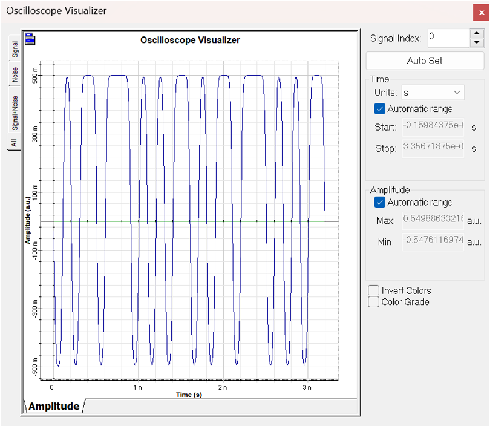Decrement the Signal Index spinner down arrow
The image size is (490, 429).
tap(477, 42)
